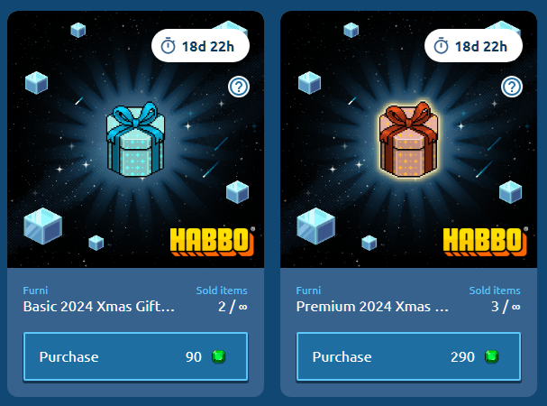Click the green emerald icon next to 290
Viewport: 547px width, 406px height.
[491, 356]
